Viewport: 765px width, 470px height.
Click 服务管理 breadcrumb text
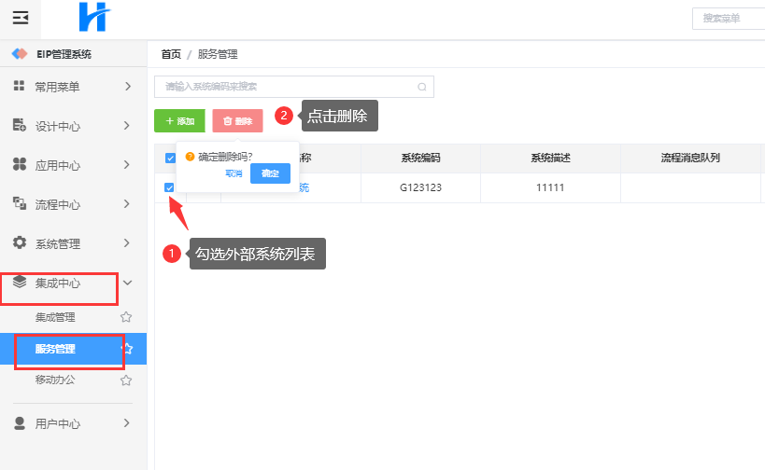(x=218, y=54)
